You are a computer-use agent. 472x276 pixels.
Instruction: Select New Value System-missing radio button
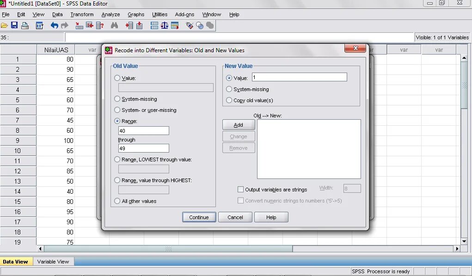click(229, 89)
